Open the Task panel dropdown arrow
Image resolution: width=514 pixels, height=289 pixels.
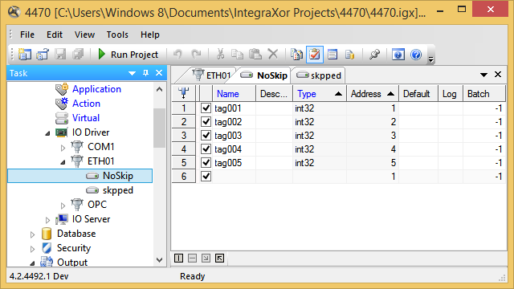(132, 73)
